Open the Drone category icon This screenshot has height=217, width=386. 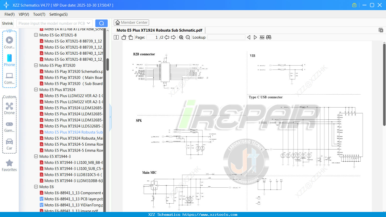pyautogui.click(x=9, y=108)
